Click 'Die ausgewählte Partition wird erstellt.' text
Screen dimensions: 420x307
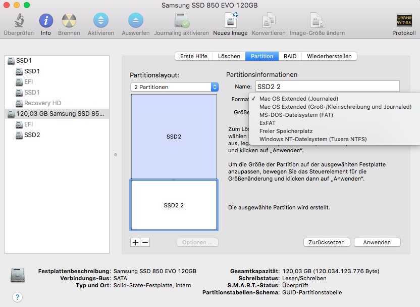[279, 207]
